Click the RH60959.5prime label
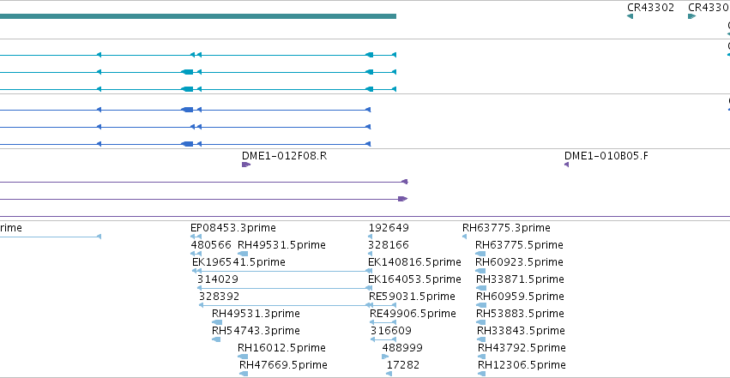Viewport: 730px width, 378px height. (x=520, y=297)
